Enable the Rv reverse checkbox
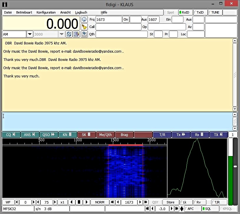 [200, 202]
